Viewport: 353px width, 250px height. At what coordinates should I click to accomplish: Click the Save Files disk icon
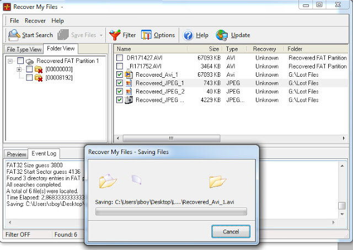pyautogui.click(x=63, y=35)
